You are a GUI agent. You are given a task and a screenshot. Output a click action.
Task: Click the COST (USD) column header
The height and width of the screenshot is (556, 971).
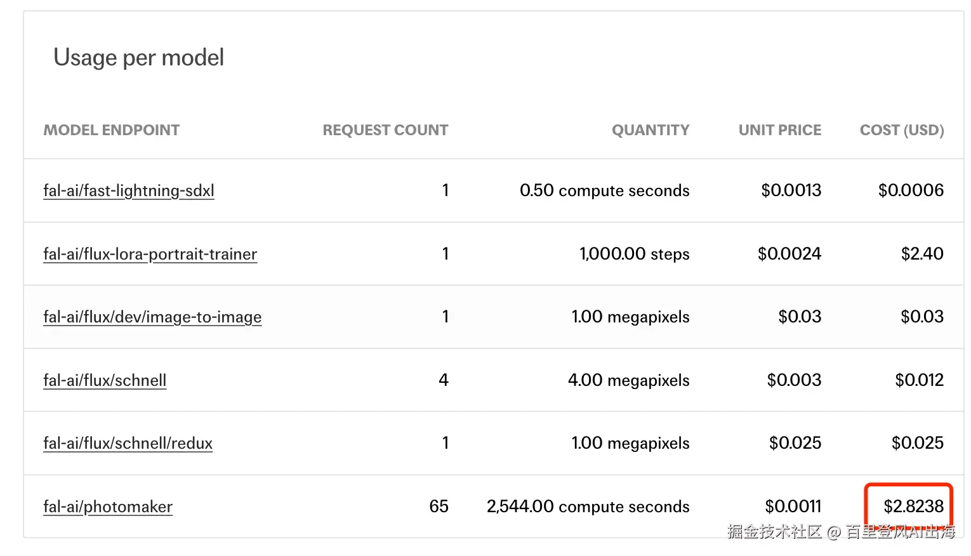coord(902,130)
